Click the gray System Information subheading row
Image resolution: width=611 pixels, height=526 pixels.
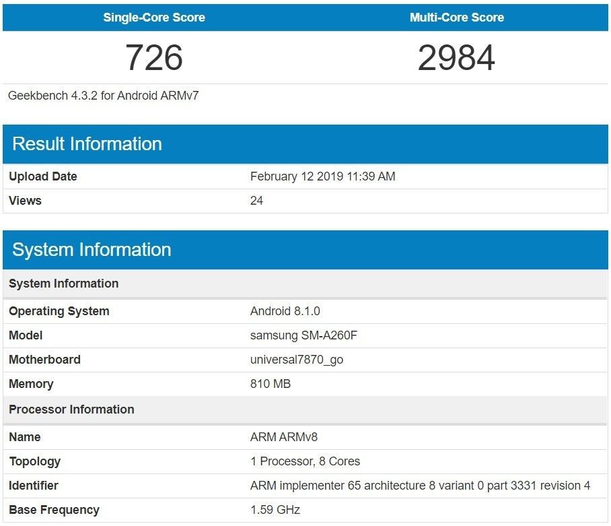[305, 284]
